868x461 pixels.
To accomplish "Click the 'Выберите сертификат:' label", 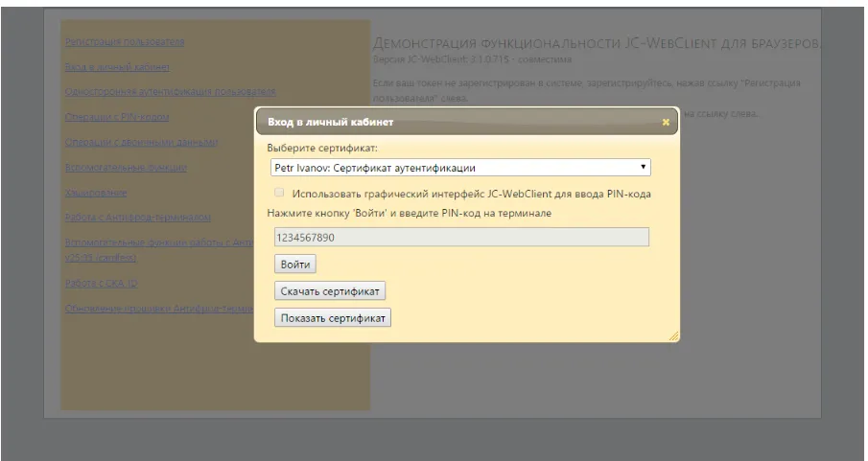I will point(322,149).
